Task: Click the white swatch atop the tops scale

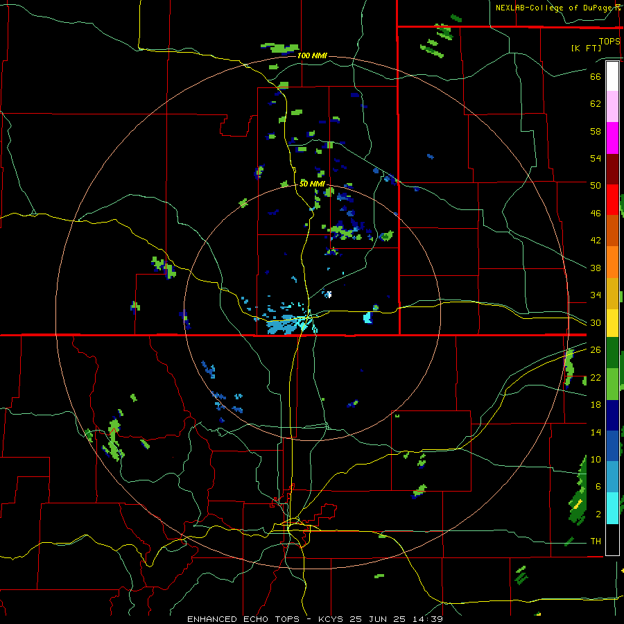Action: pos(612,76)
